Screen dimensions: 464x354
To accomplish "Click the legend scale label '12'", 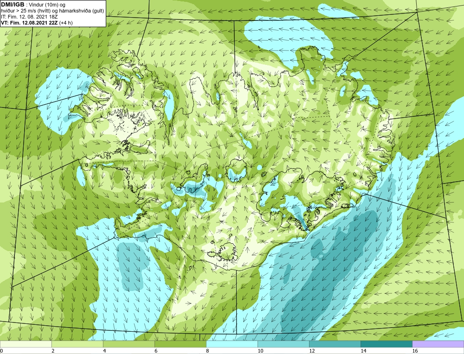I will [x=312, y=351].
